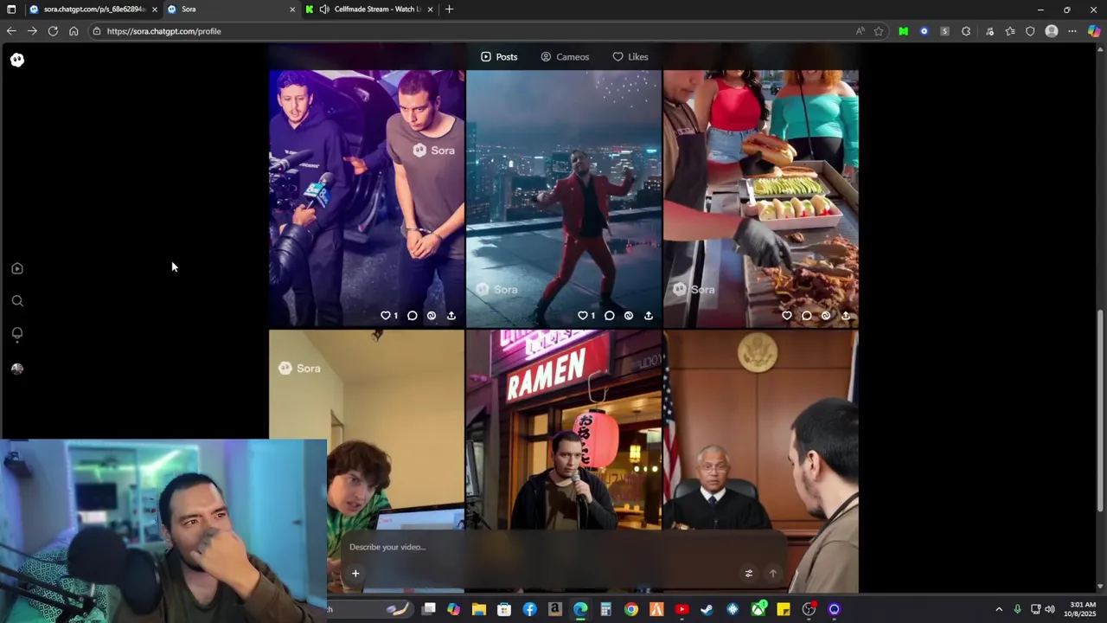Comment on the red suit dancer video

pos(610,316)
